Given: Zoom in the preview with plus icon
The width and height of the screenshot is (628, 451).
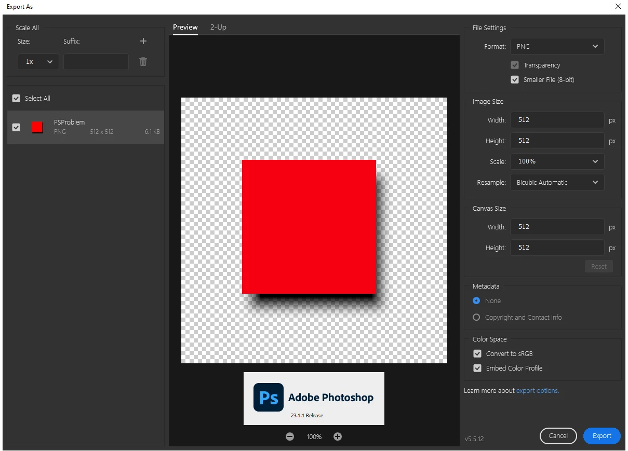Looking at the screenshot, I should point(338,436).
